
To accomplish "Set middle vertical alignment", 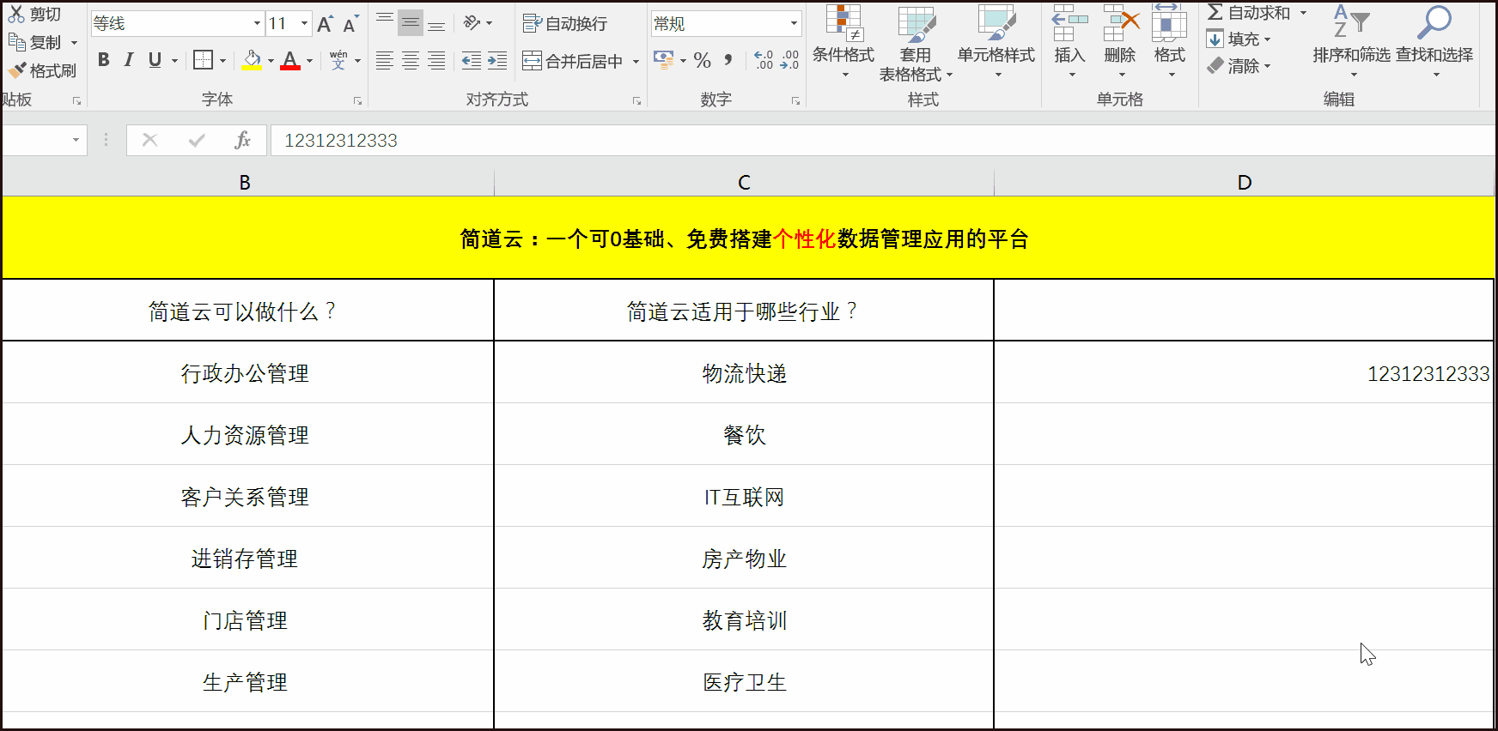I will [411, 23].
